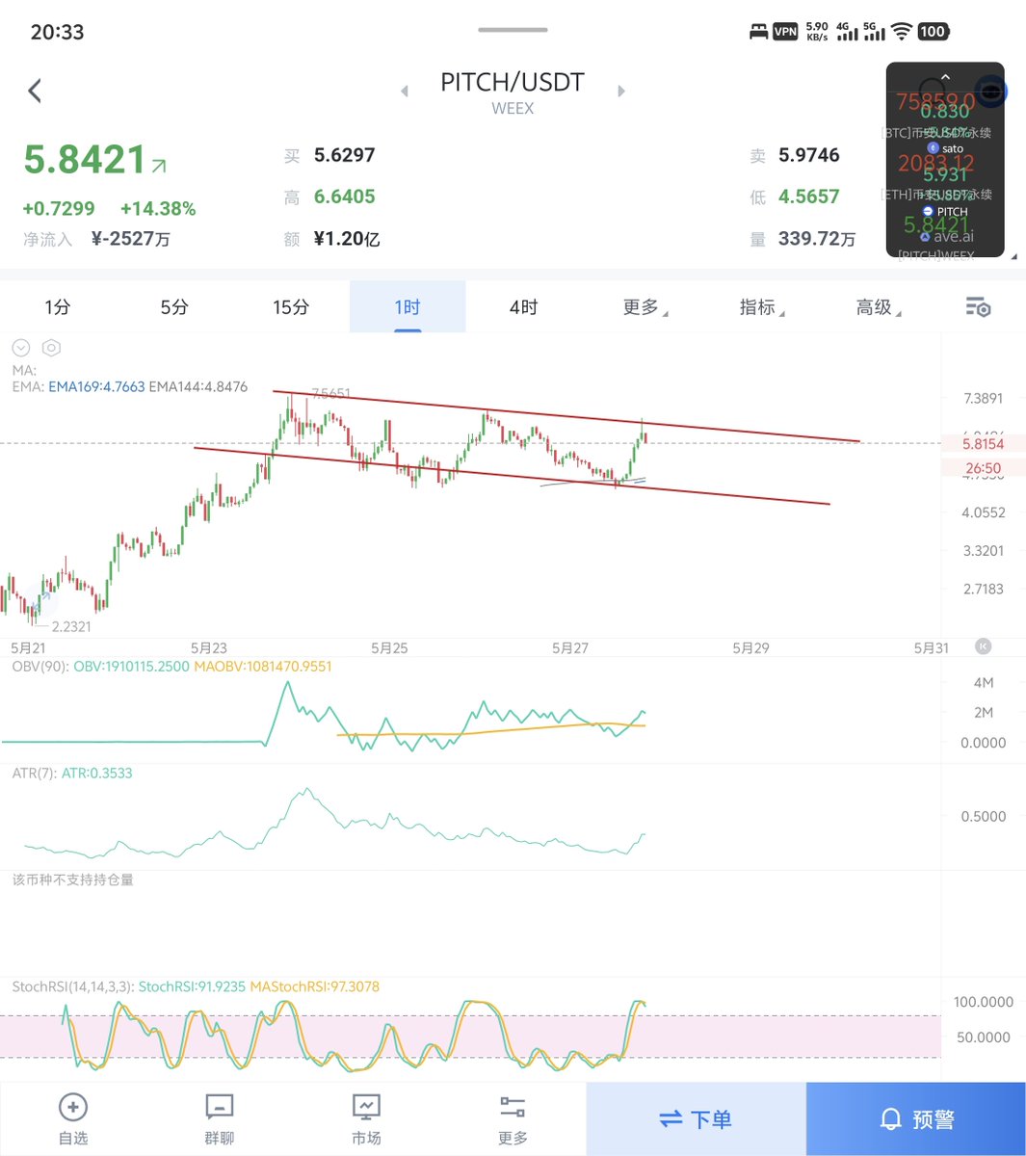The height and width of the screenshot is (1156, 1026).
Task: Tap the 7.5651 high marker on chart
Action: click(x=330, y=394)
